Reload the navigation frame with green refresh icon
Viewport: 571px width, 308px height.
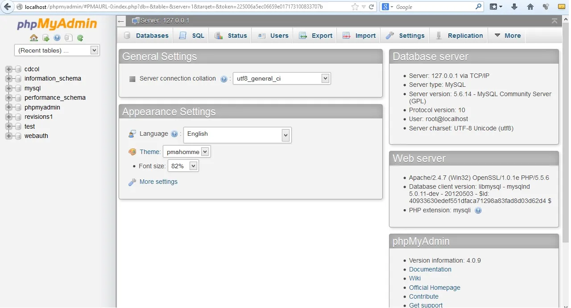[80, 38]
